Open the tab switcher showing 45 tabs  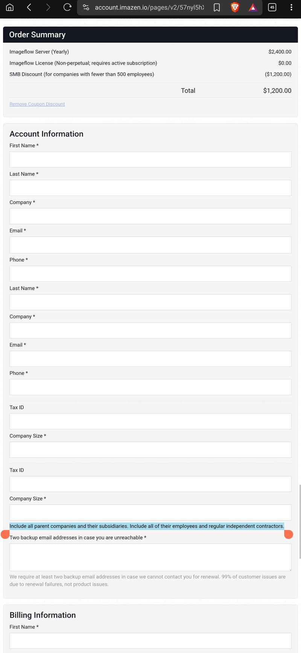(272, 7)
